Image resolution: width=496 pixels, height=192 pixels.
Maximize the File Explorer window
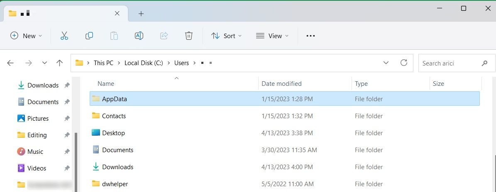pos(464,9)
